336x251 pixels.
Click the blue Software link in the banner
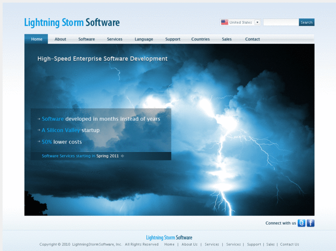pos(53,119)
